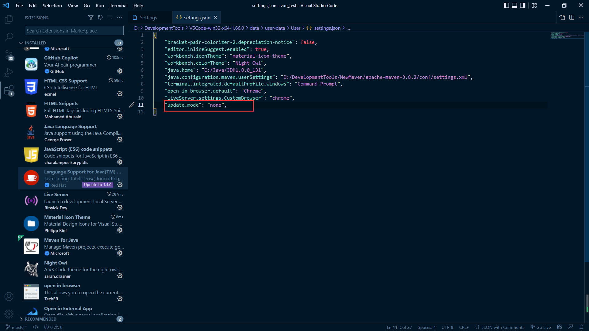Filter extensions using the funnel icon

pos(90,17)
